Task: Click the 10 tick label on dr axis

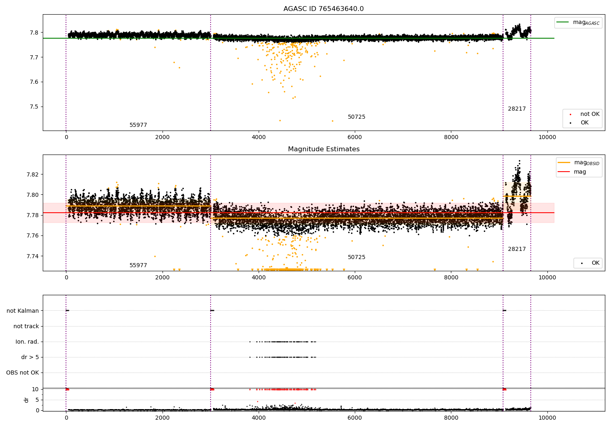Action: 35,389
